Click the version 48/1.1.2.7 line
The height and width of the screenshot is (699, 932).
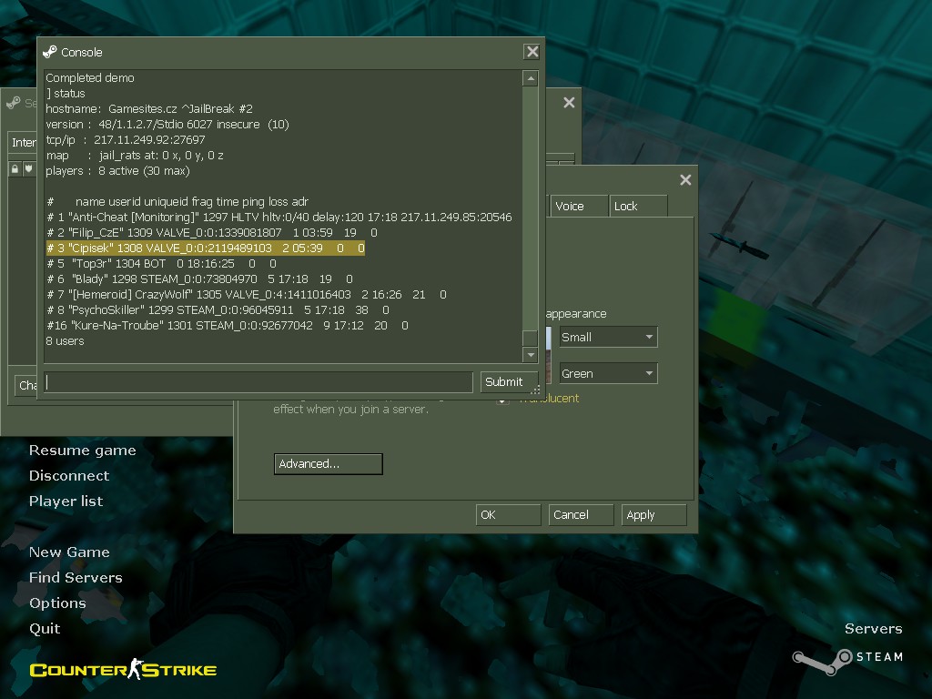tap(167, 124)
